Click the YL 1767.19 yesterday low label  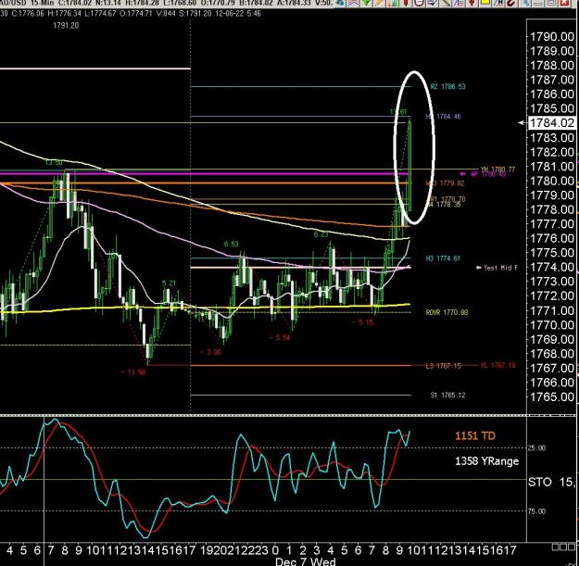click(497, 366)
